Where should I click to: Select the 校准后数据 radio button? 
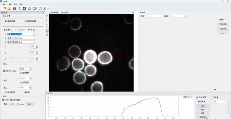click(x=25, y=21)
